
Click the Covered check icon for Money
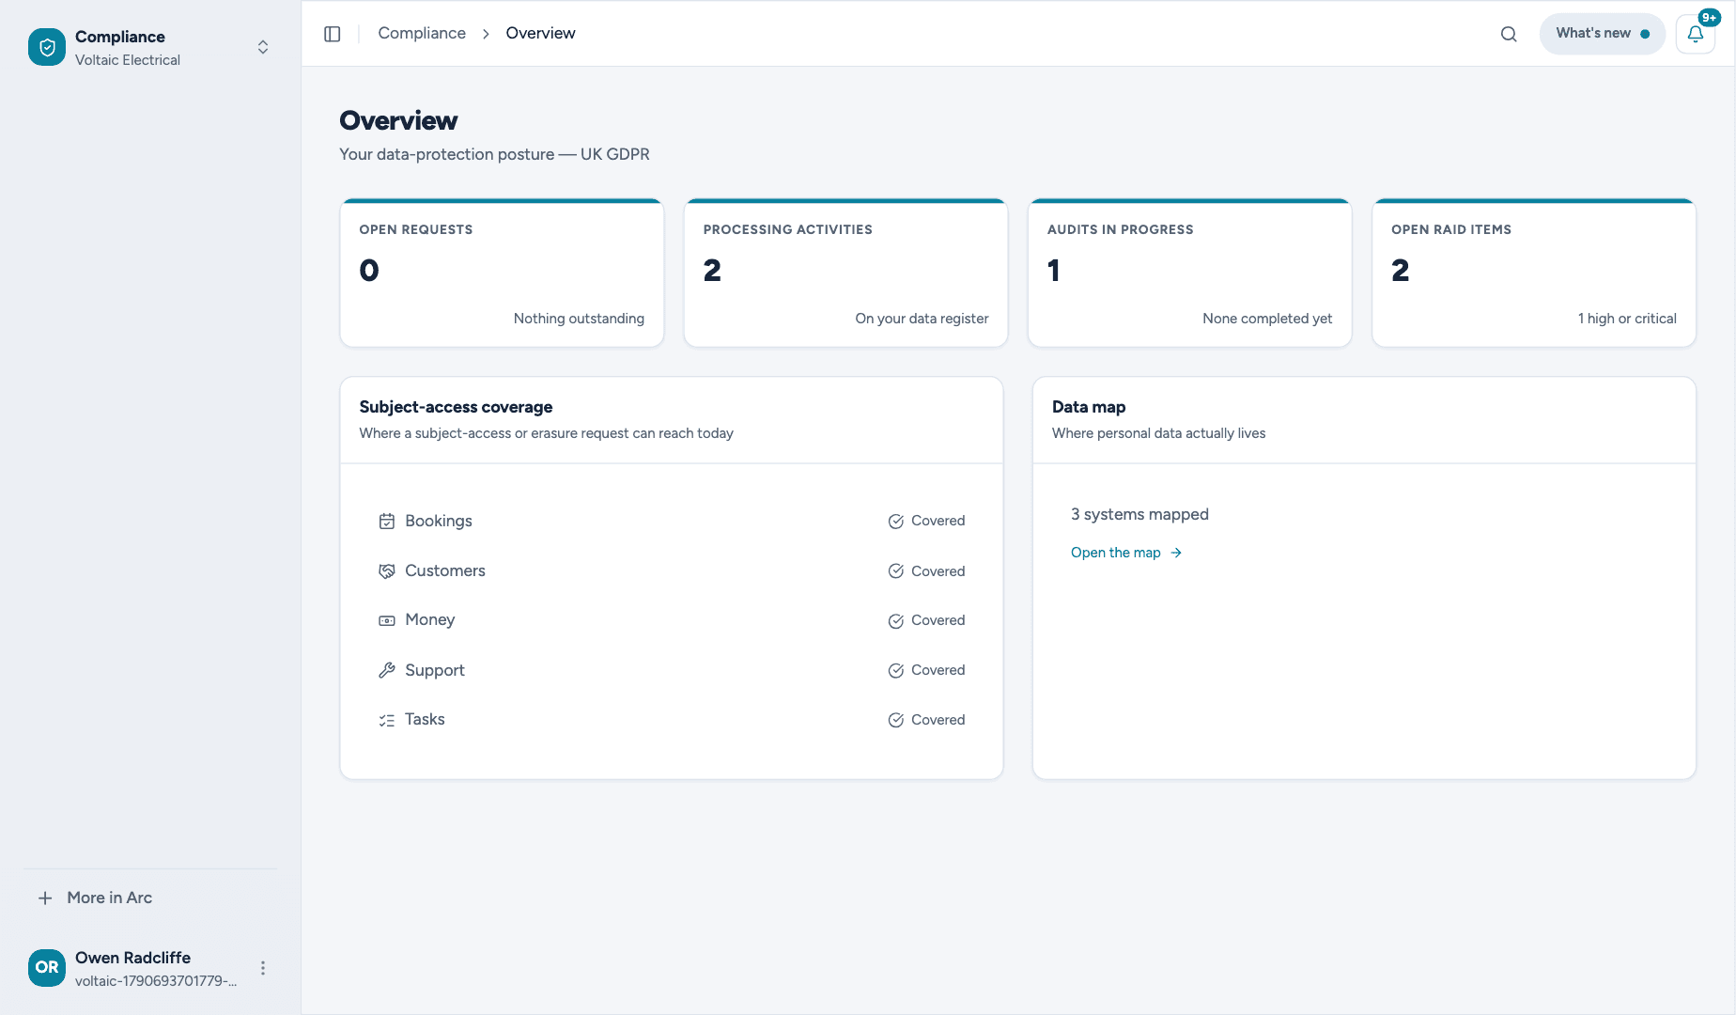[x=896, y=621]
